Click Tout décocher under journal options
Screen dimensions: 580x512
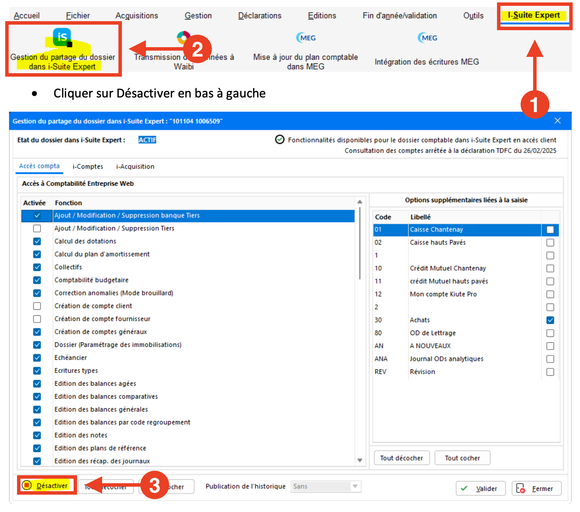402,458
